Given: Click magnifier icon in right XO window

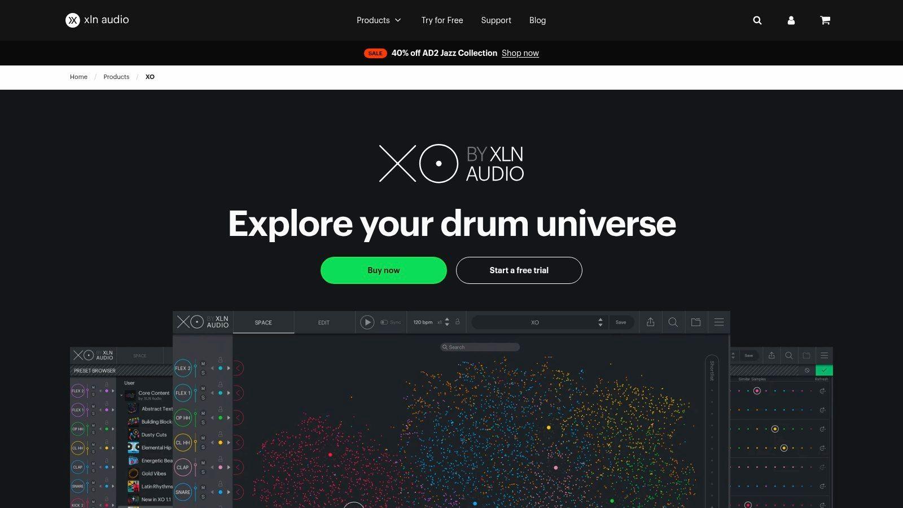Looking at the screenshot, I should [789, 355].
